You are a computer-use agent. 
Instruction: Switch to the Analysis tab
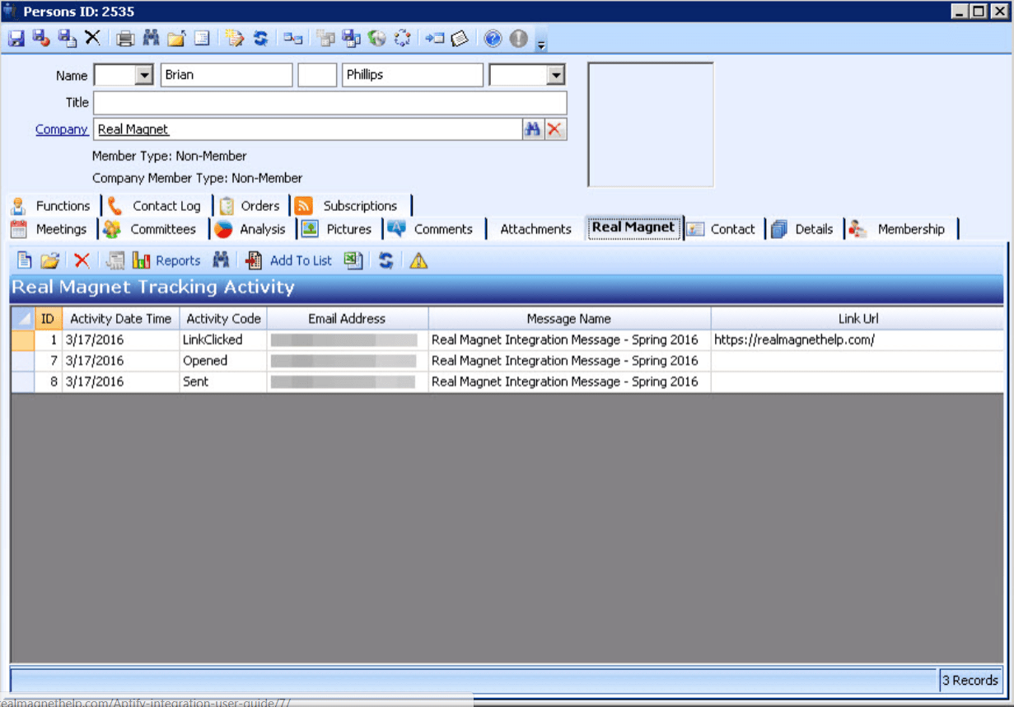(252, 229)
